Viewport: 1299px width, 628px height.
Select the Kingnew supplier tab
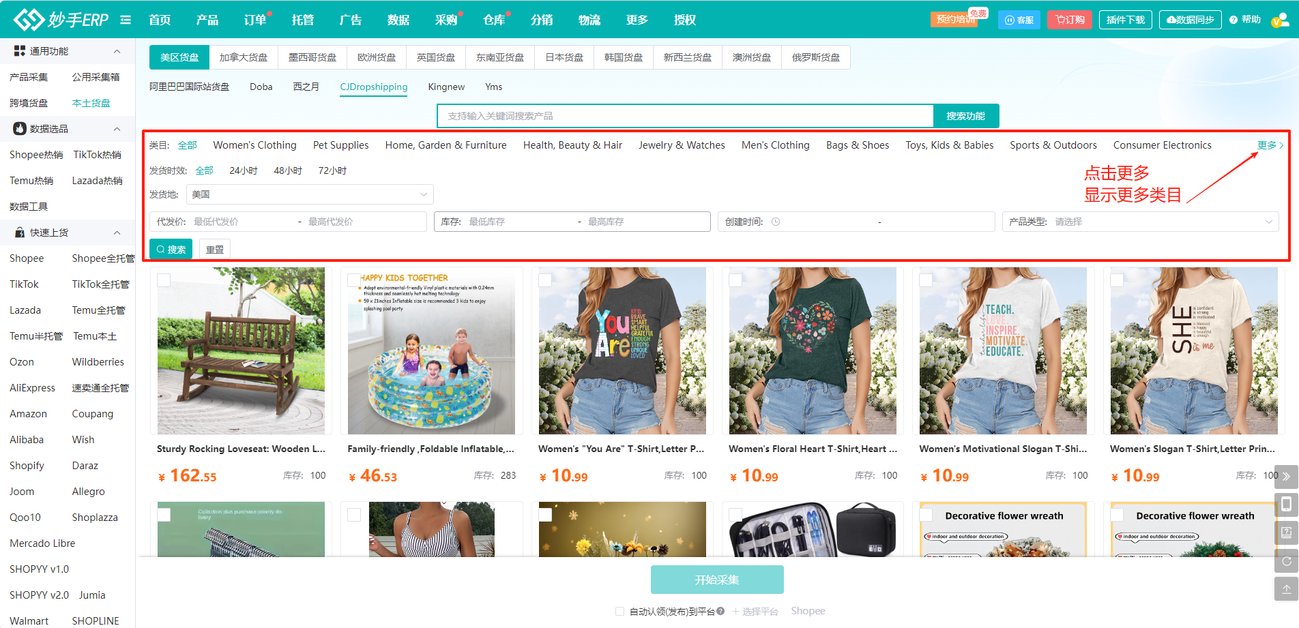pyautogui.click(x=446, y=87)
